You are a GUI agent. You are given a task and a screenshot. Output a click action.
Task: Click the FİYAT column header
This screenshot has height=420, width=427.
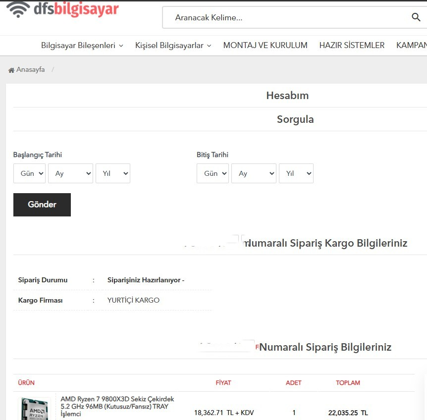[x=223, y=383]
